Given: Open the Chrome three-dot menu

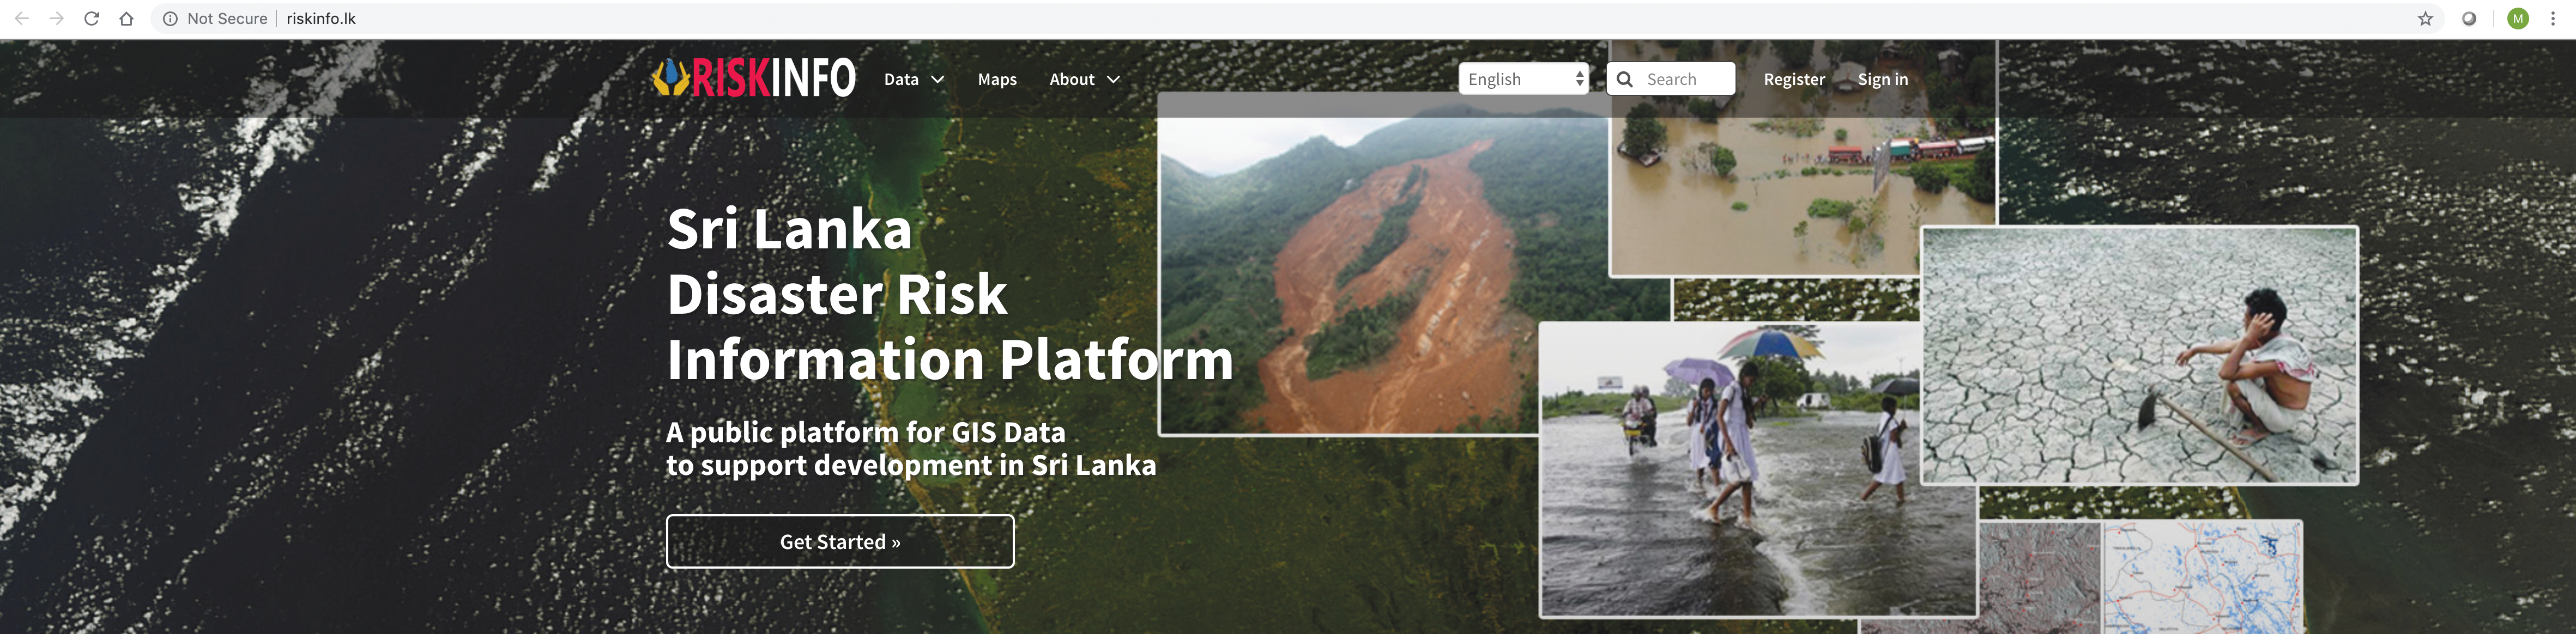Looking at the screenshot, I should point(2552,19).
